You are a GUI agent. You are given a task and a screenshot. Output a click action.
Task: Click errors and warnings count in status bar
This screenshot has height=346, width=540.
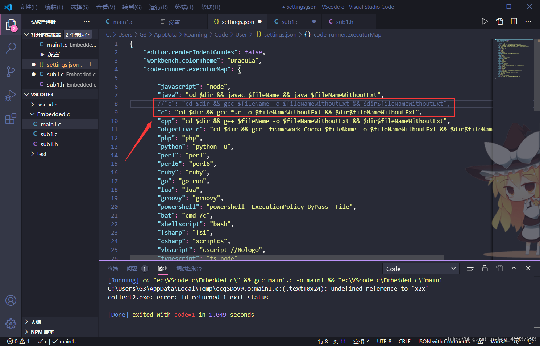(18, 341)
